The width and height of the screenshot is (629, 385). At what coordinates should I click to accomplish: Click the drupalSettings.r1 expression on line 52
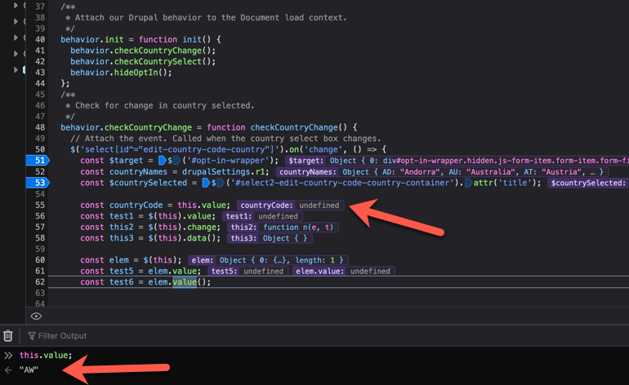tap(224, 171)
